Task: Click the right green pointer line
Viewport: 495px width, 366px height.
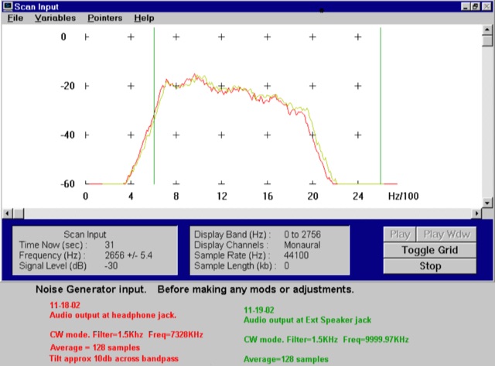Action: (x=381, y=77)
